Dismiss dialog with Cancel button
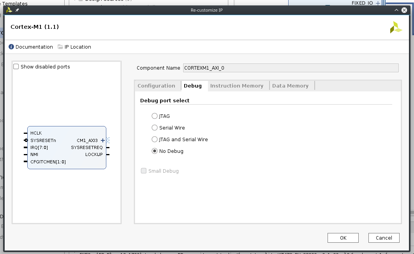The image size is (414, 254). coord(384,238)
